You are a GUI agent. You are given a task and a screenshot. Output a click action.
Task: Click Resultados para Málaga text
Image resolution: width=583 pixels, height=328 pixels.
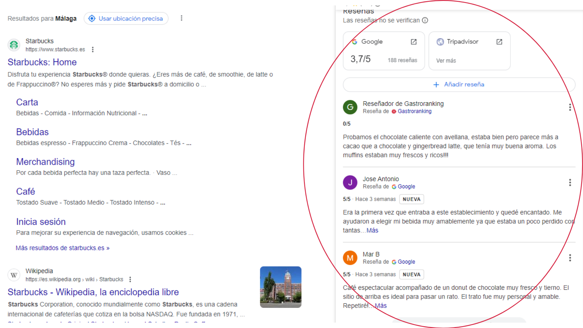[x=42, y=19]
